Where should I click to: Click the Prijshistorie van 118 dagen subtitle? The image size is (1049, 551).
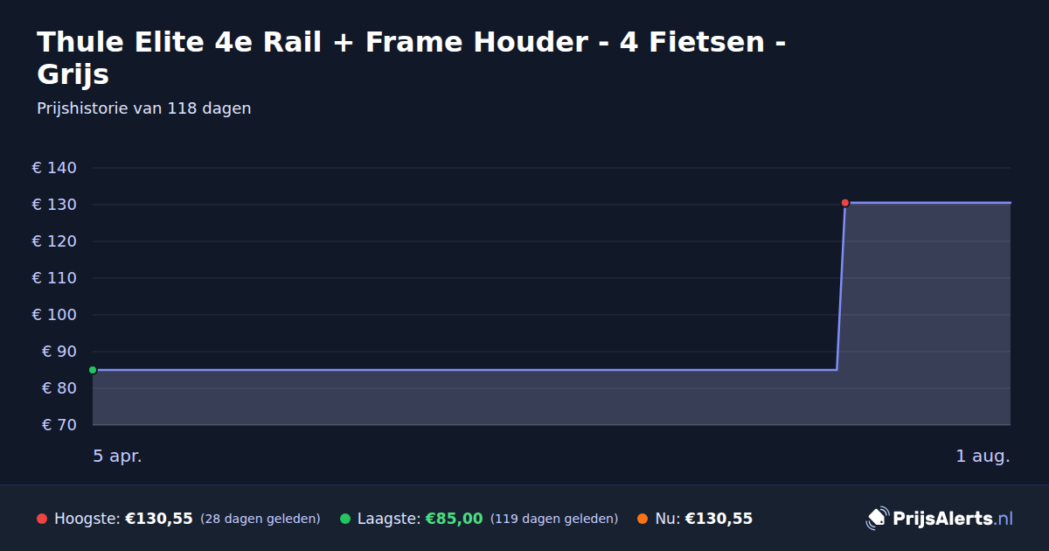tap(144, 108)
